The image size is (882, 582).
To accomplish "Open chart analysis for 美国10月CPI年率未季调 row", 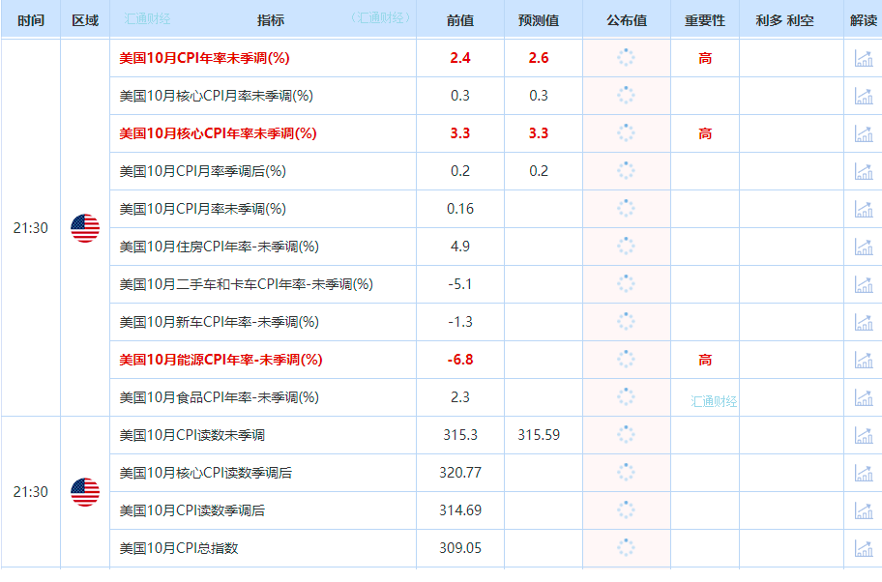I will click(x=862, y=58).
